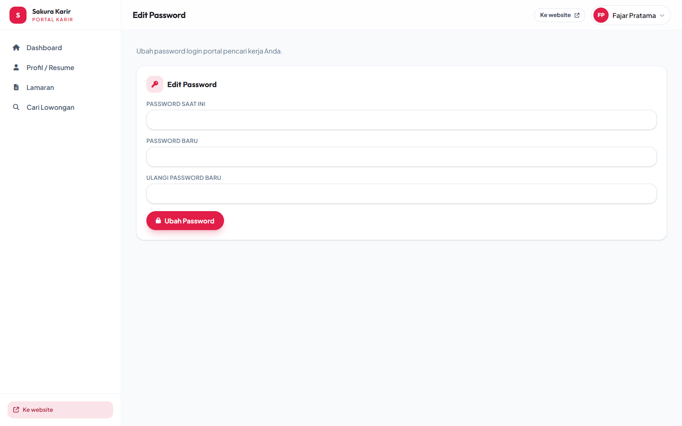Click the PASSWORD BARU label
Viewport: 682px width, 426px height.
point(172,141)
